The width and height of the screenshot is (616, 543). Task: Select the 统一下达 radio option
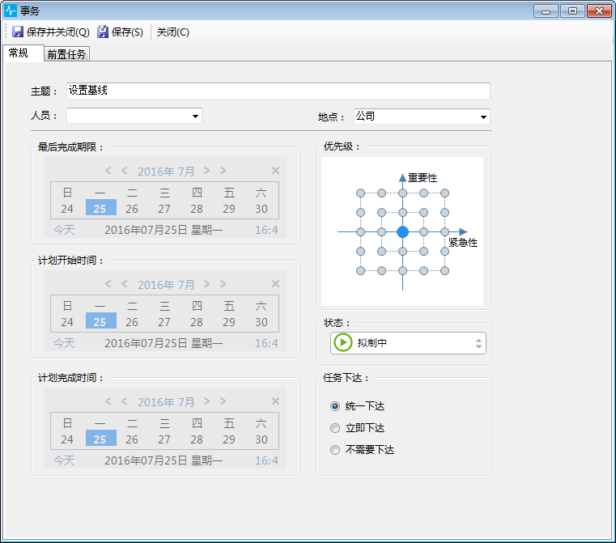click(x=335, y=406)
